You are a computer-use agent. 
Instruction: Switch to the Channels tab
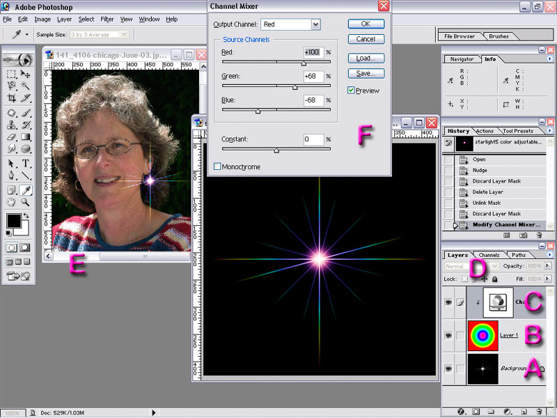pyautogui.click(x=489, y=255)
